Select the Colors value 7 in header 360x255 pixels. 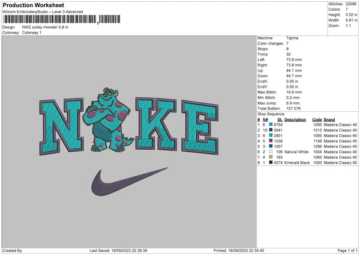347,10
